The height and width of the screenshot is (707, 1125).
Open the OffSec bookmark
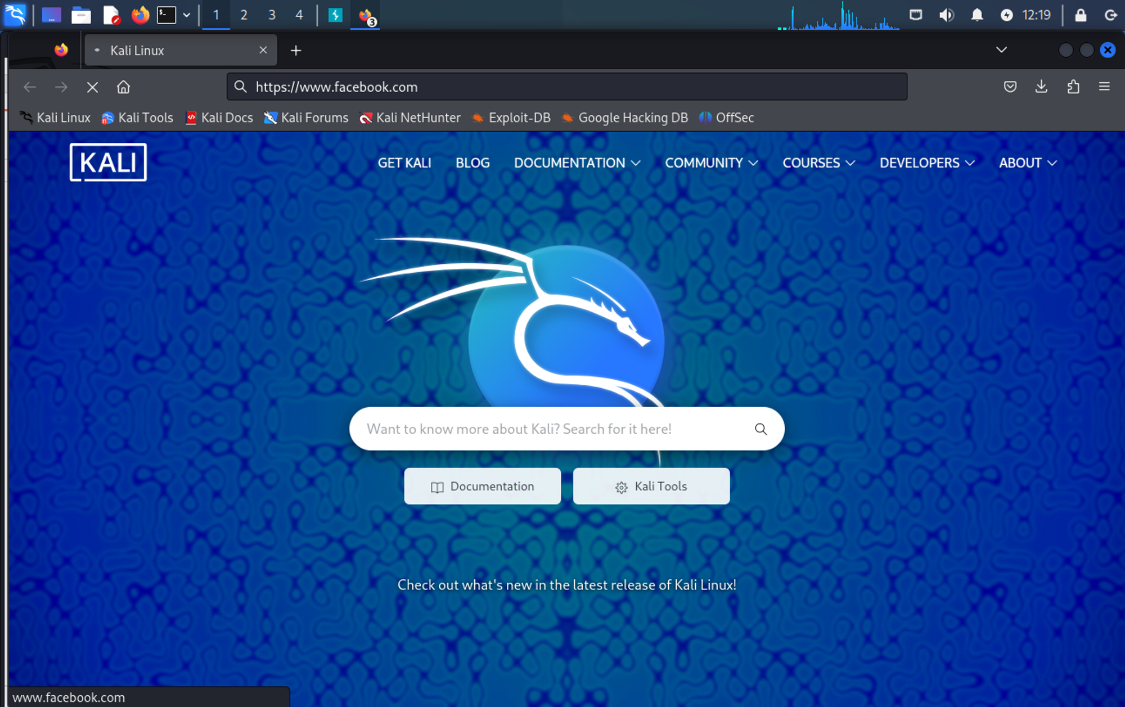(726, 118)
